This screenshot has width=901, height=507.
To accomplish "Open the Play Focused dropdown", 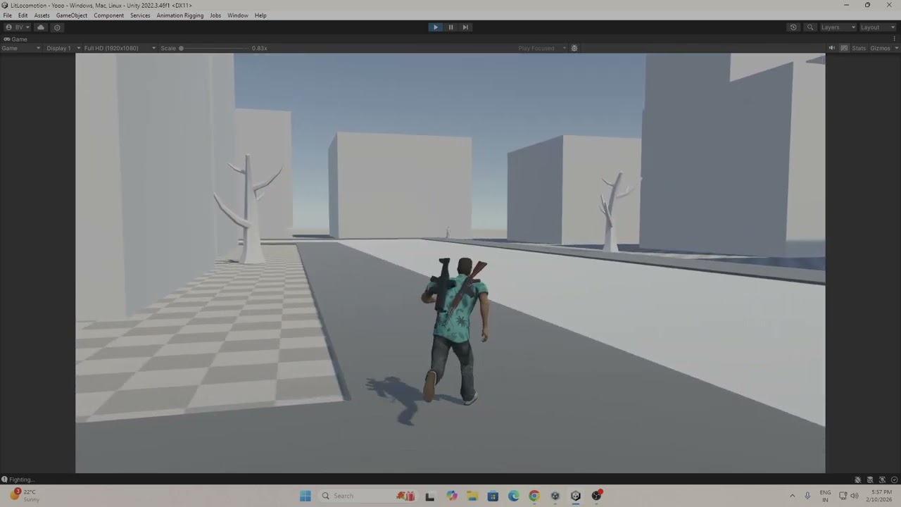I will (542, 49).
